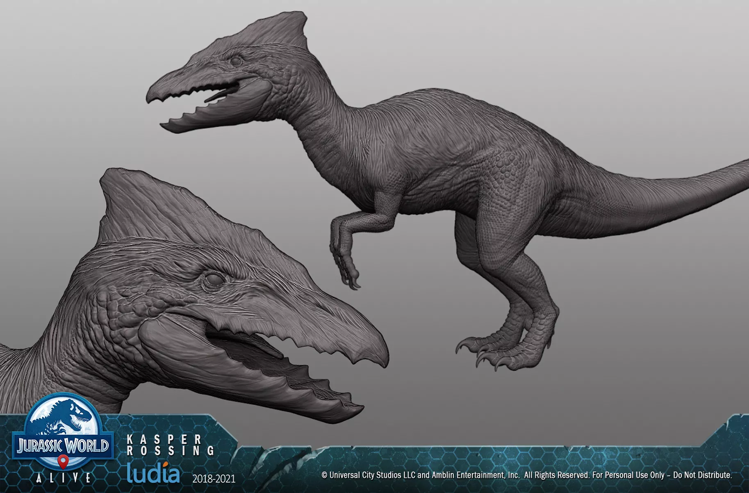This screenshot has height=493, width=749.
Task: Click the large crest on the close-up head
Action: (164, 205)
